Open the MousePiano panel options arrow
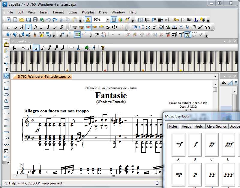 pyautogui.click(x=224, y=41)
